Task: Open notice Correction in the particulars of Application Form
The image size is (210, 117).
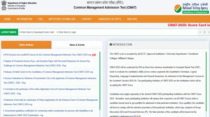Action: click(x=47, y=91)
